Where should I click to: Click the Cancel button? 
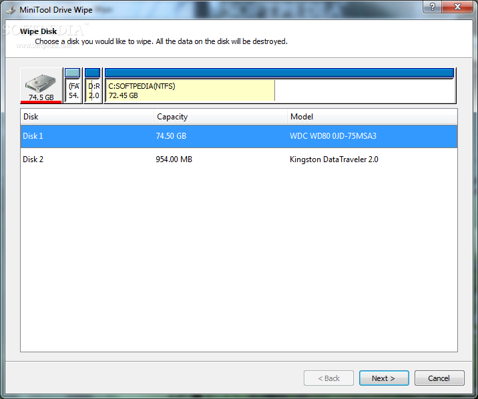(x=439, y=378)
